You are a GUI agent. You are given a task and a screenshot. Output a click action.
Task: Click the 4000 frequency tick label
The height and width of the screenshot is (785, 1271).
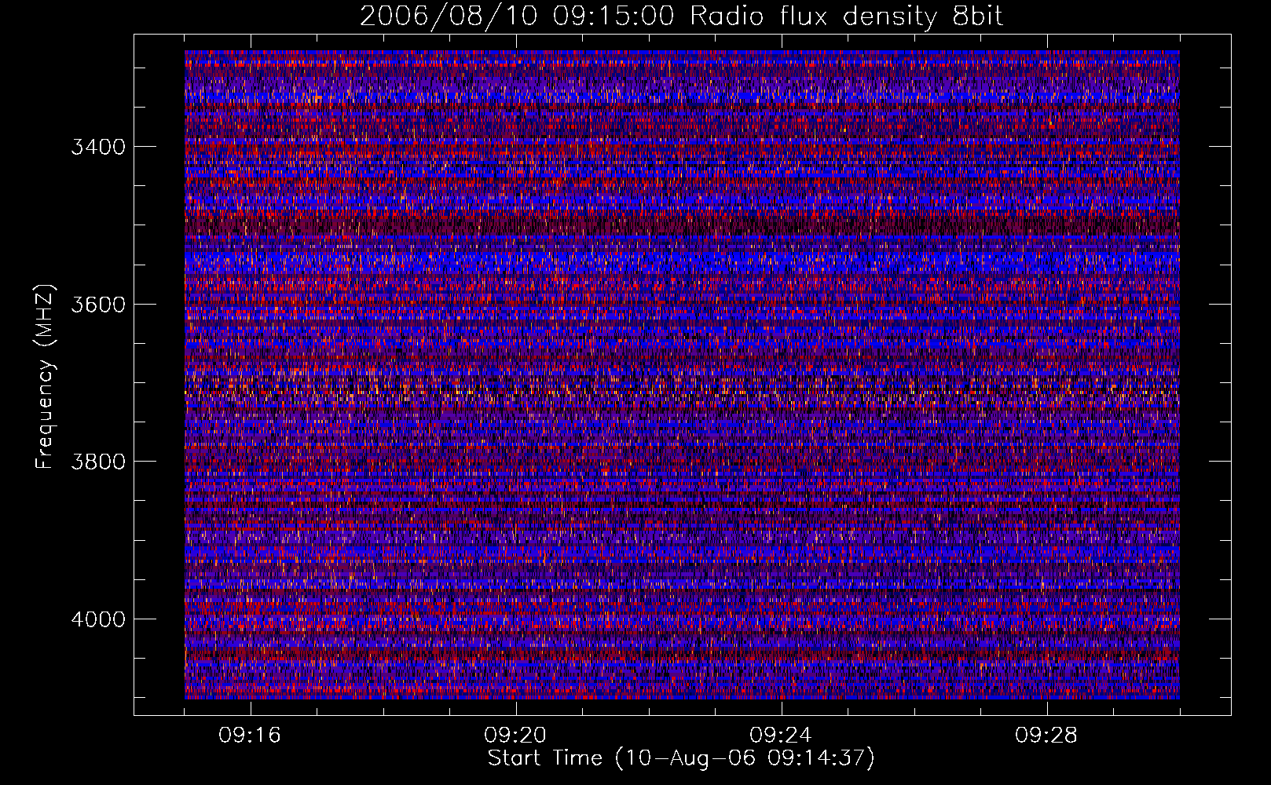coord(98,619)
